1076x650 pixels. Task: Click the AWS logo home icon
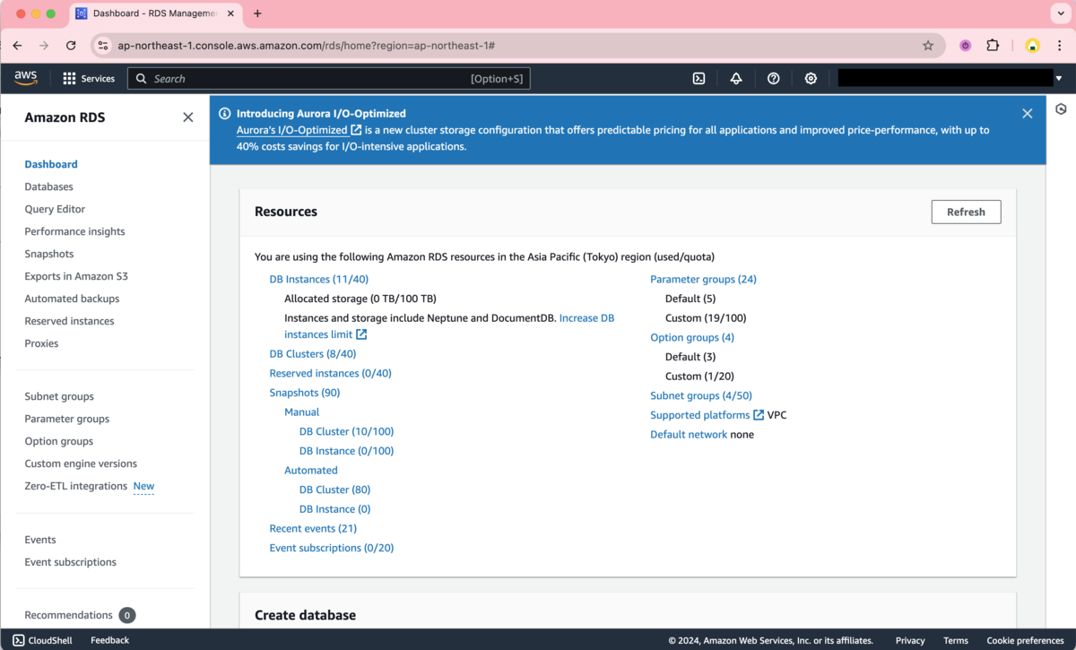coord(25,78)
